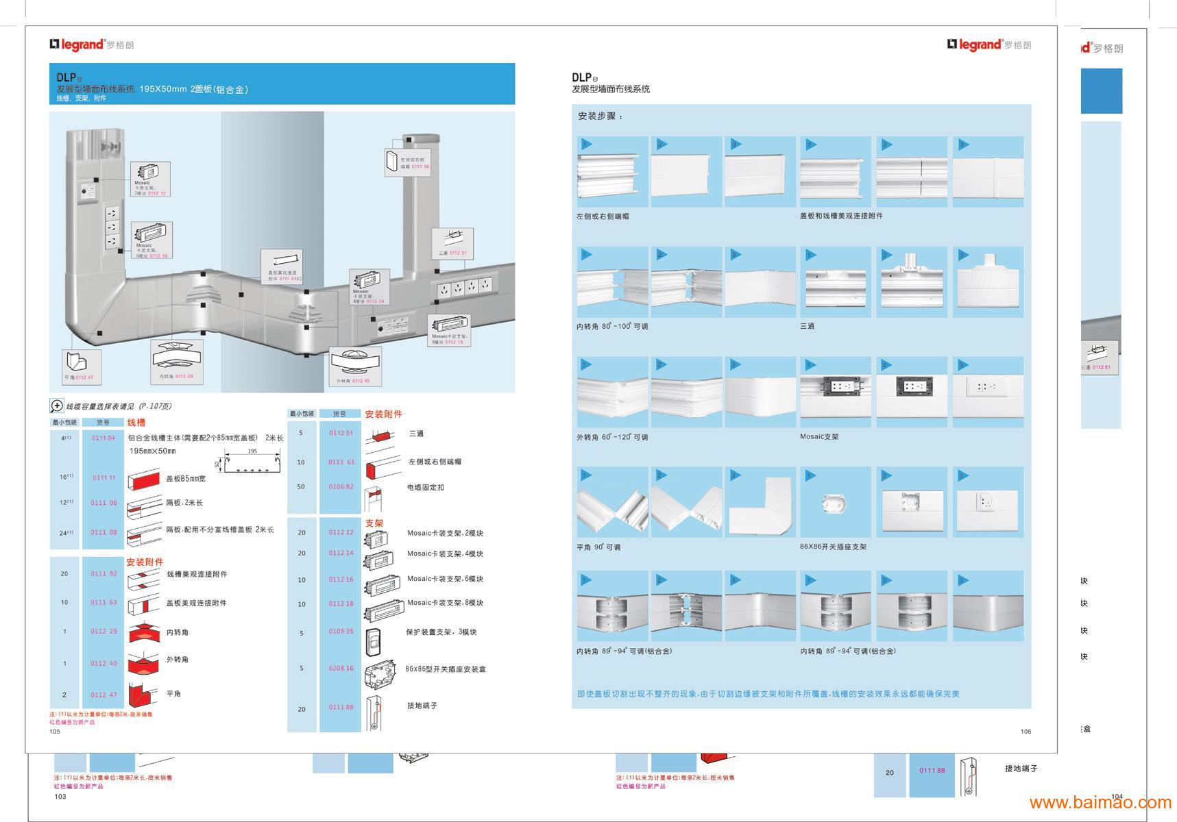Click page number 103 on the back page
The height and width of the screenshot is (822, 1177).
click(60, 797)
